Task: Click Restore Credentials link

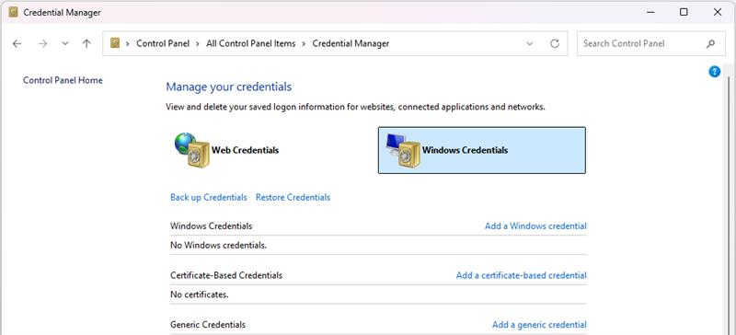Action: tap(293, 197)
